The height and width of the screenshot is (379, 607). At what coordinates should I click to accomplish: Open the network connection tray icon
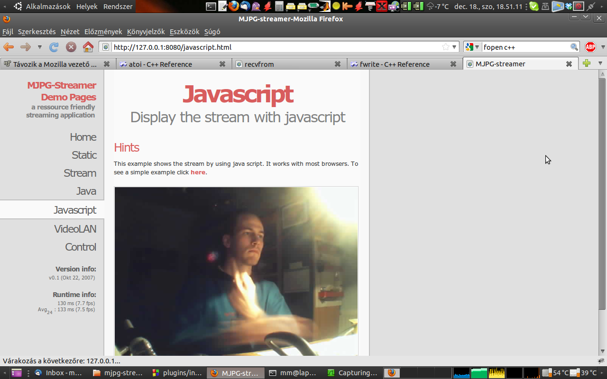coord(590,7)
